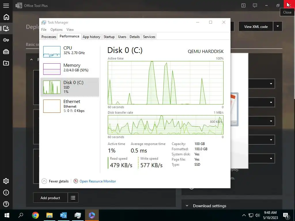Select the Performance tab

[69, 36]
